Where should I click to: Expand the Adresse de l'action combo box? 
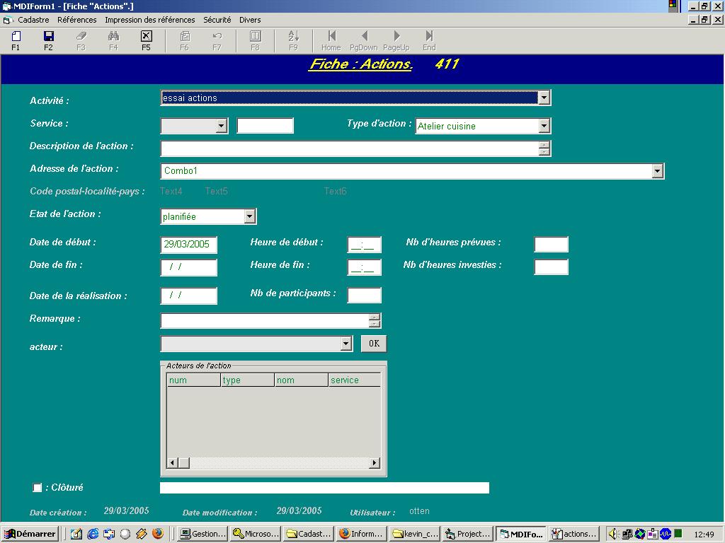(657, 171)
